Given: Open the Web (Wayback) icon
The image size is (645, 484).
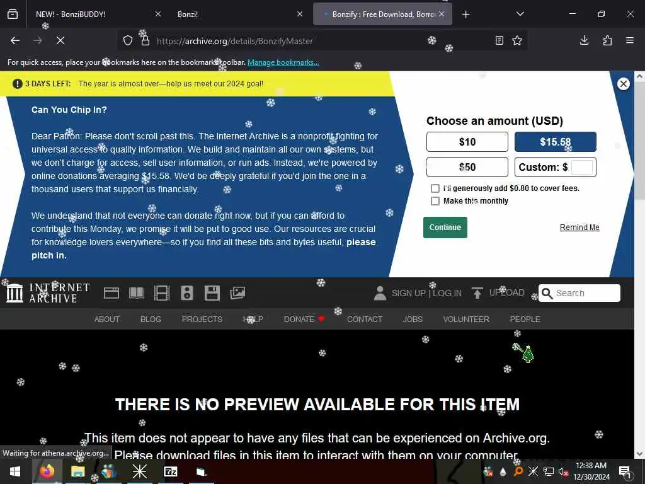Looking at the screenshot, I should 111,293.
